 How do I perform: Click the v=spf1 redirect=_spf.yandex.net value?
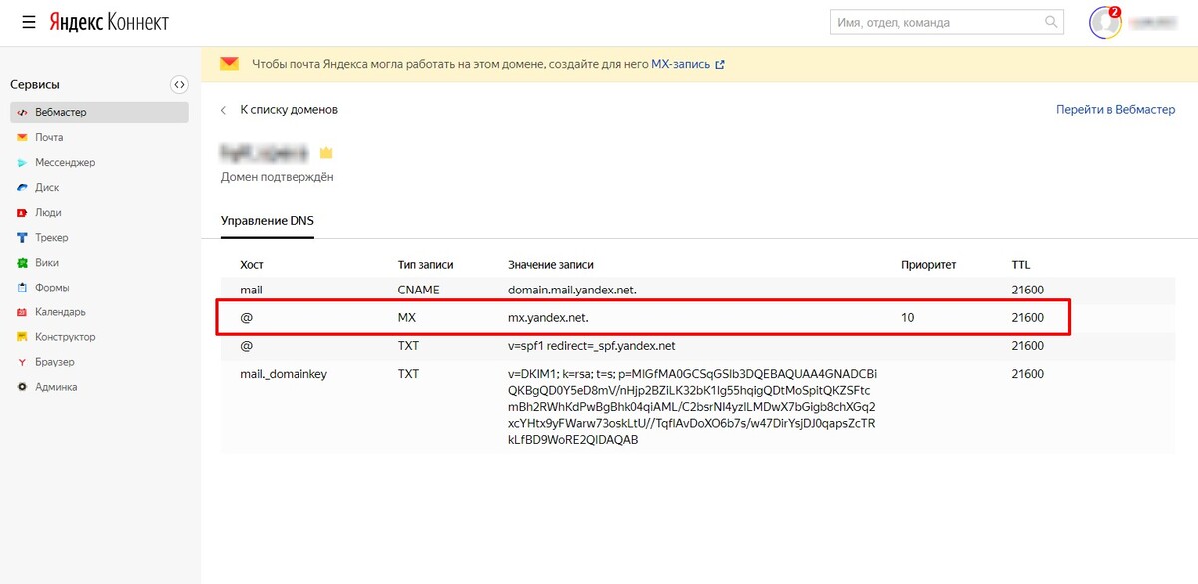click(x=592, y=346)
